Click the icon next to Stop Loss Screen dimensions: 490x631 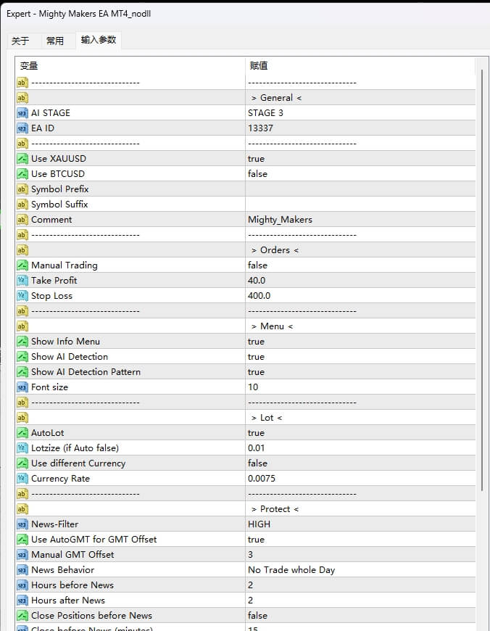(x=22, y=296)
